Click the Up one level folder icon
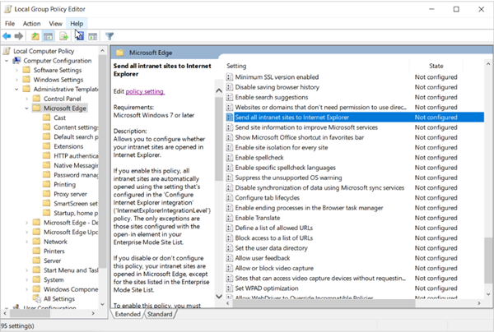Viewport: 494px width, 332px height. point(35,36)
